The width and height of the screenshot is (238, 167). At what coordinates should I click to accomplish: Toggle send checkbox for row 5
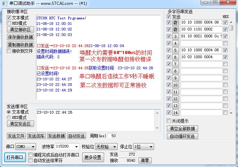[169, 50]
